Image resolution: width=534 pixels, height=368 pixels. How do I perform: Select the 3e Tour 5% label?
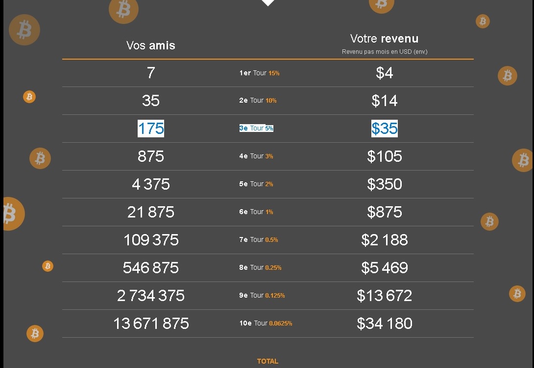[x=256, y=128]
